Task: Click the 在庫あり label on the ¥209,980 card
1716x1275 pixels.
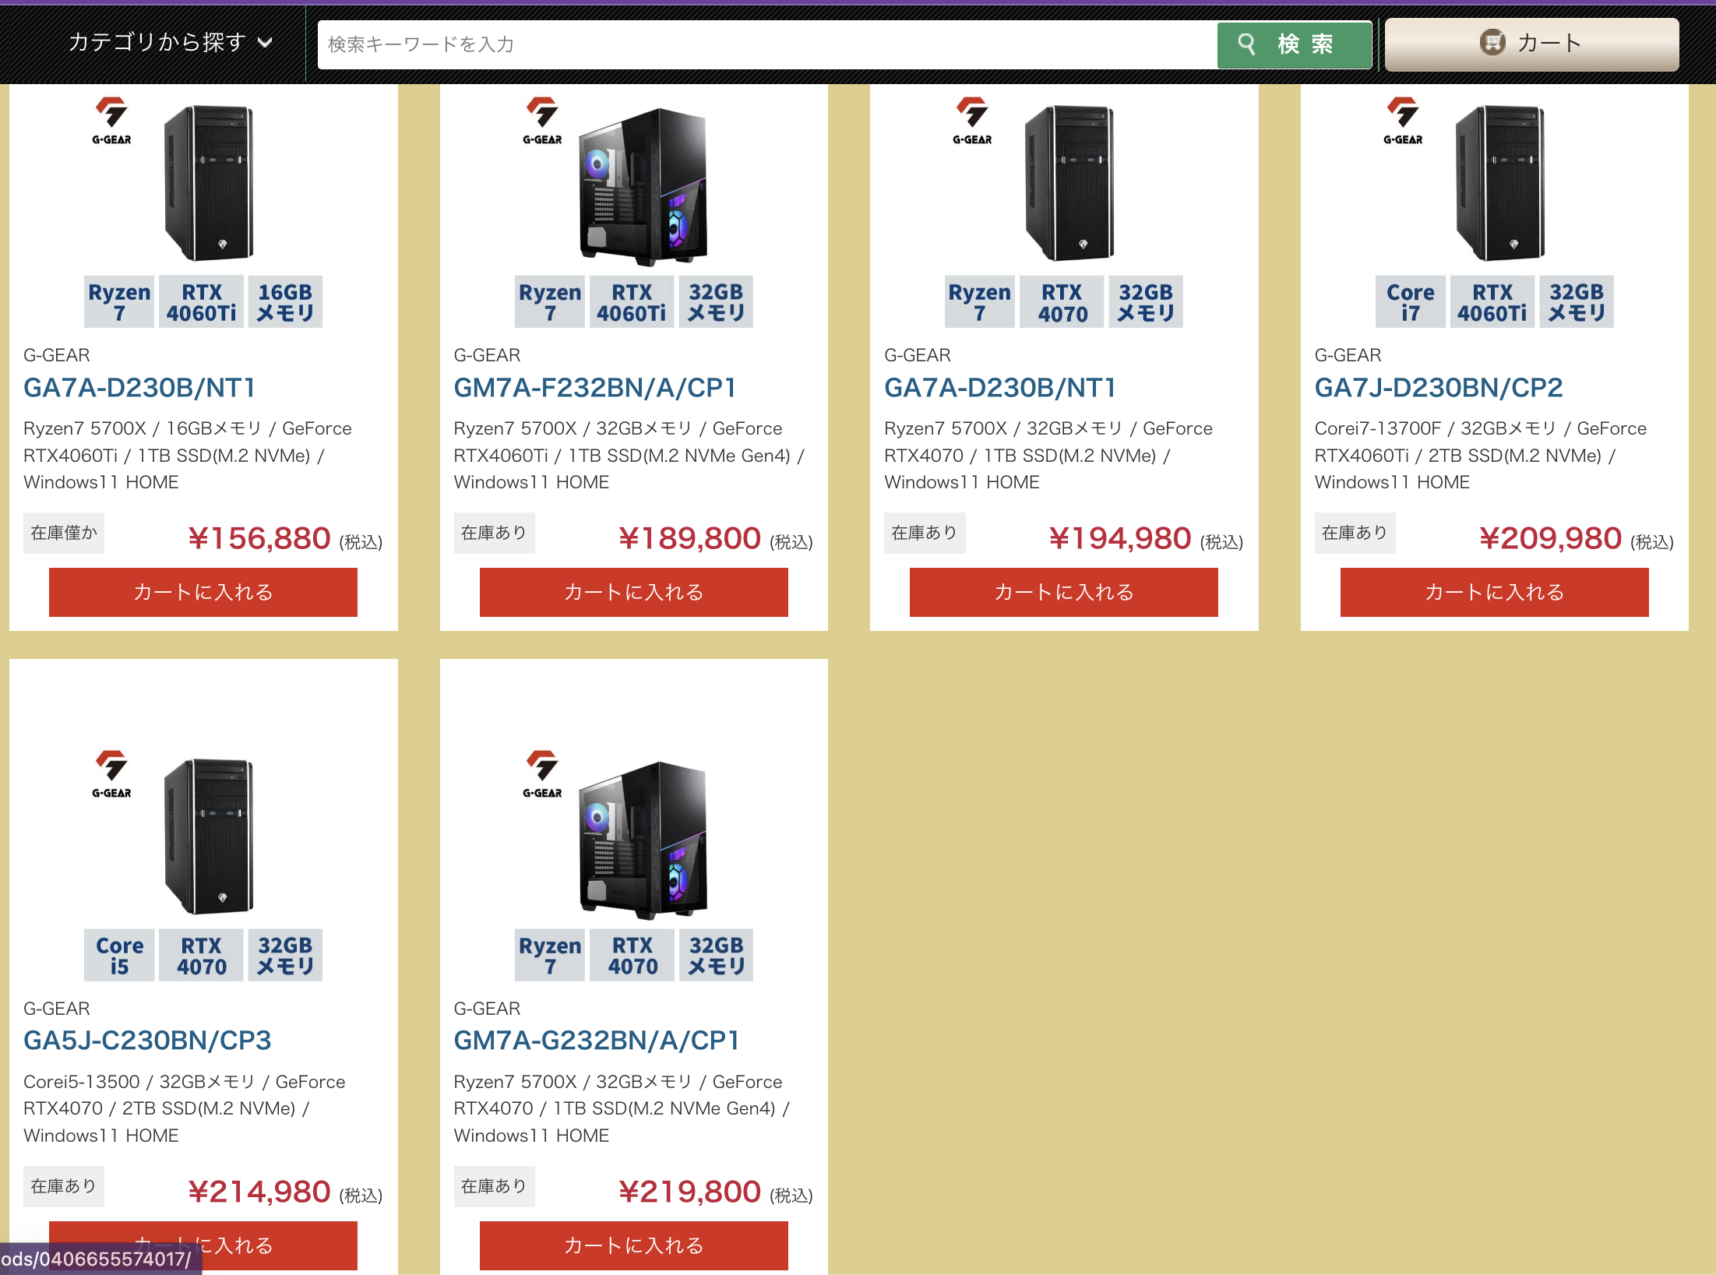Action: [1355, 533]
